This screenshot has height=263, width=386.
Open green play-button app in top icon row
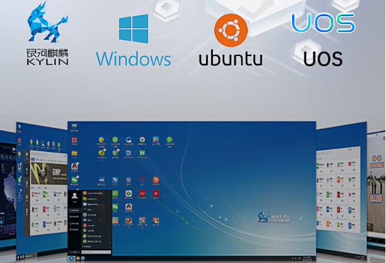click(x=169, y=139)
